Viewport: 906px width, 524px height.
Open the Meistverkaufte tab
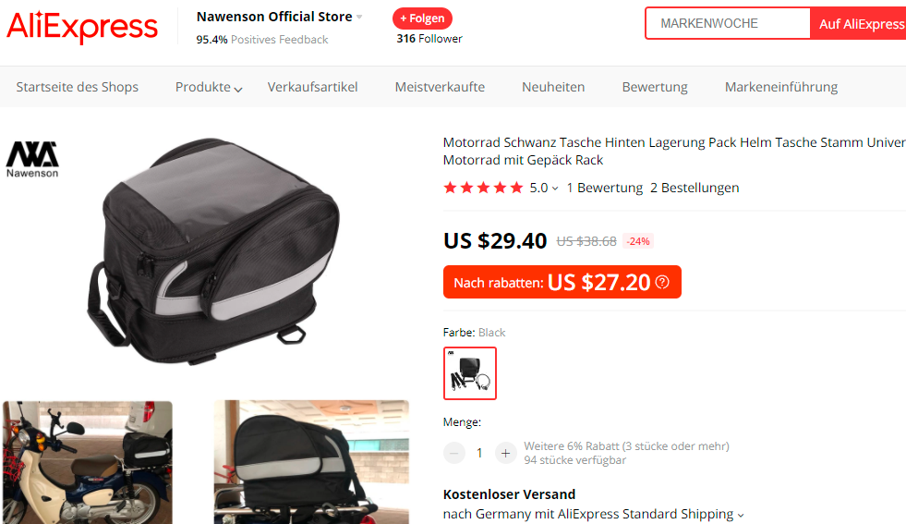click(440, 87)
